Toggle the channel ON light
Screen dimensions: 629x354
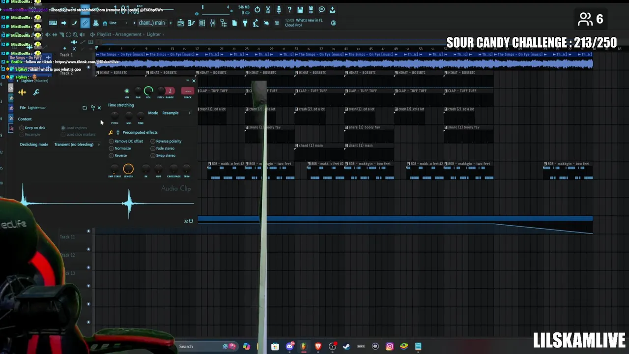(x=127, y=91)
